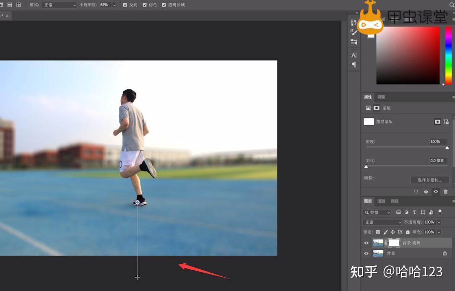The image size is (455, 291).
Task: Open the brush settings panel icon
Action: (x=354, y=32)
